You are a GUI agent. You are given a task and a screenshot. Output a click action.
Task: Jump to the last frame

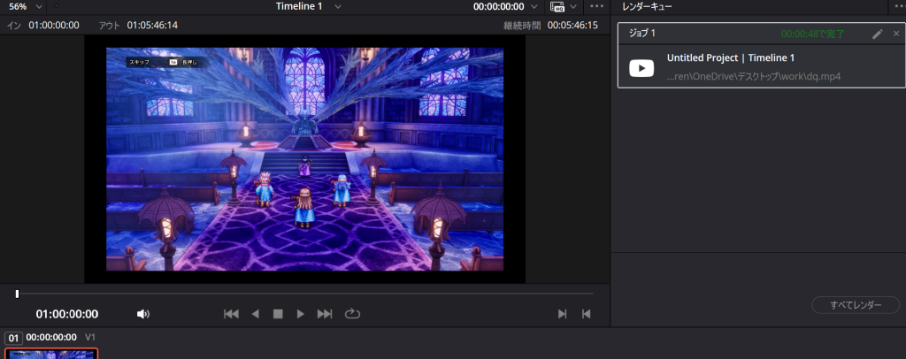(x=325, y=314)
